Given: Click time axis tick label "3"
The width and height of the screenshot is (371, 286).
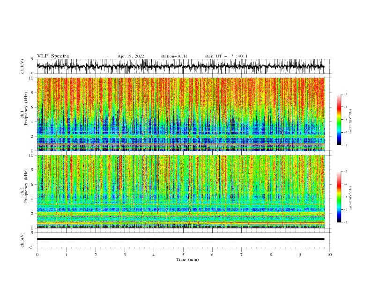Looking at the screenshot, I should 125,255.
